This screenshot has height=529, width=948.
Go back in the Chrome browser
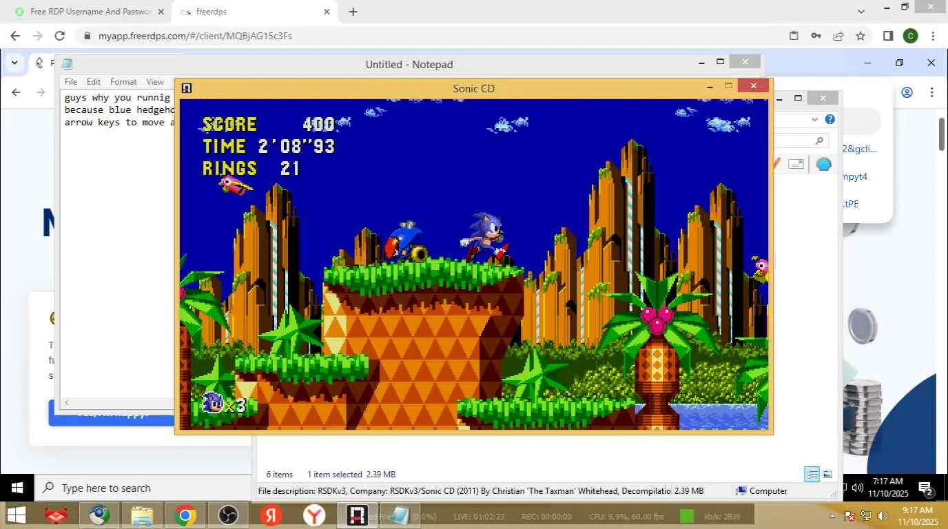17,36
